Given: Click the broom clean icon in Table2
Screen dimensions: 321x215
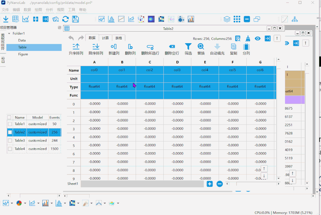Looking at the screenshot, I should [x=248, y=38].
